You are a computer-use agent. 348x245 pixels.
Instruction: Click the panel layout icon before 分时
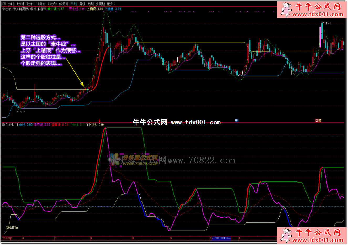(x=4, y=4)
